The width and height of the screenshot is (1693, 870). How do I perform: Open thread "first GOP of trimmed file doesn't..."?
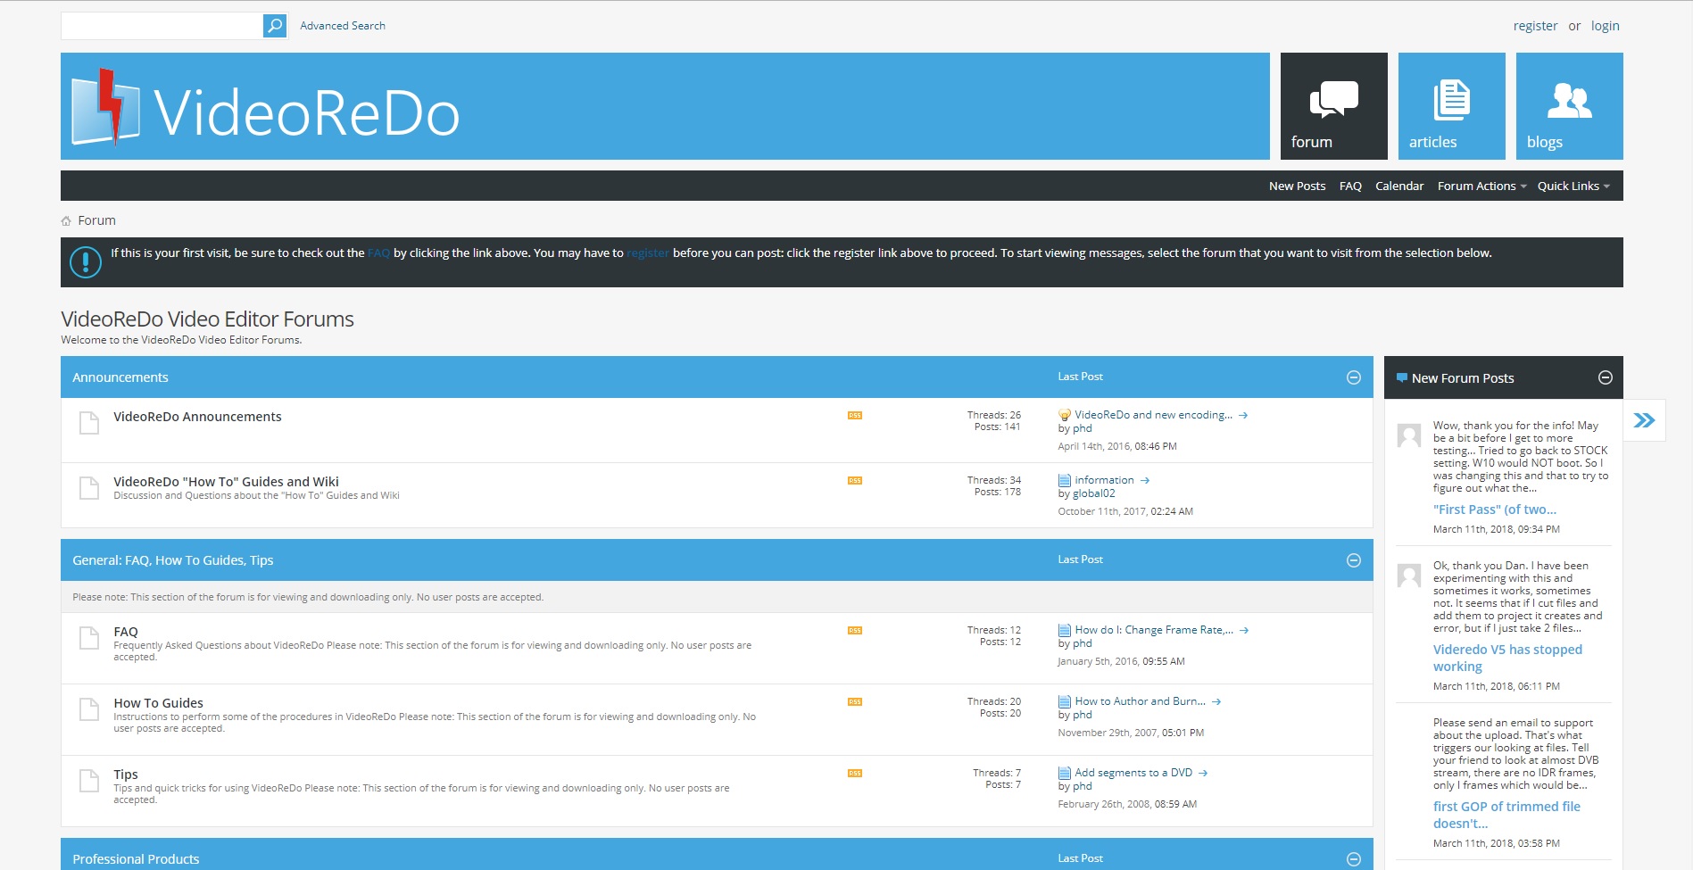(x=1506, y=815)
